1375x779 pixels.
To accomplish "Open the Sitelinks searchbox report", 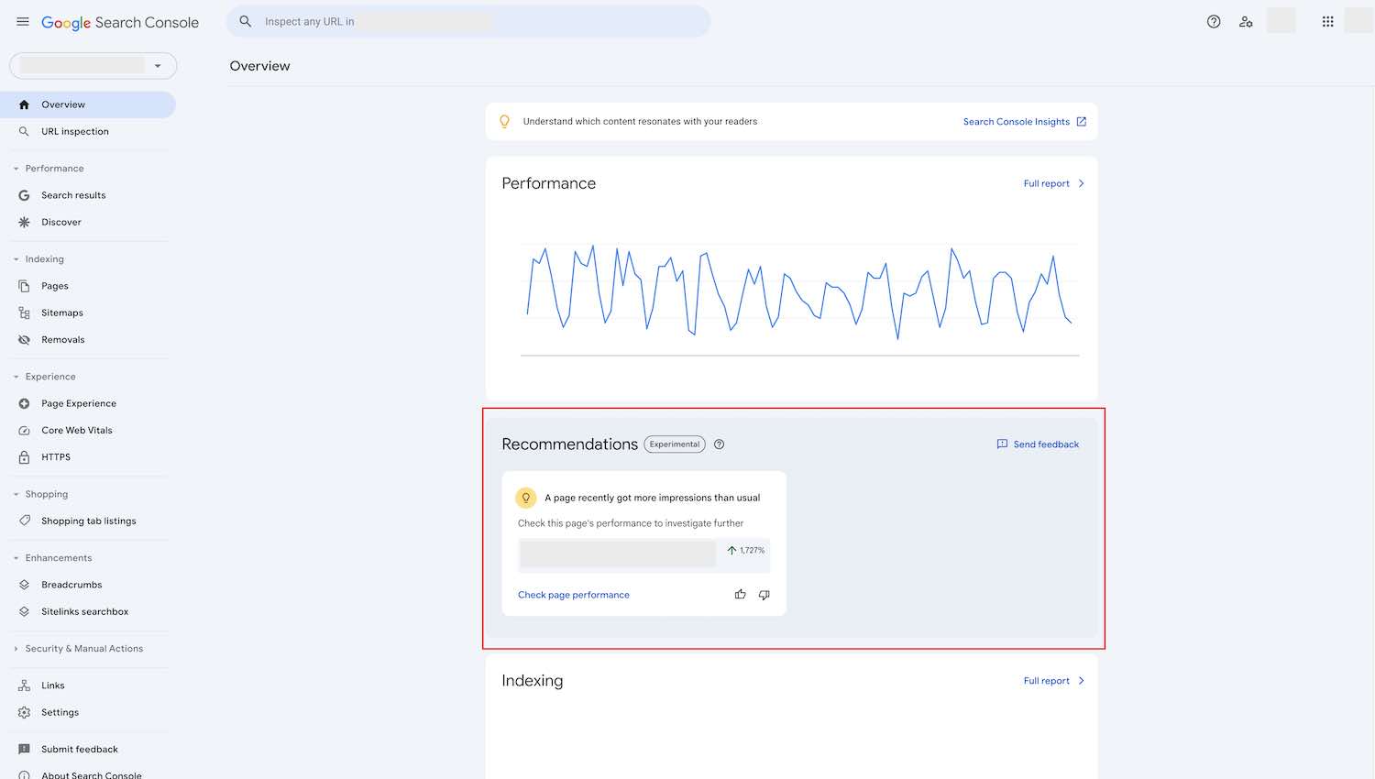I will (x=82, y=611).
